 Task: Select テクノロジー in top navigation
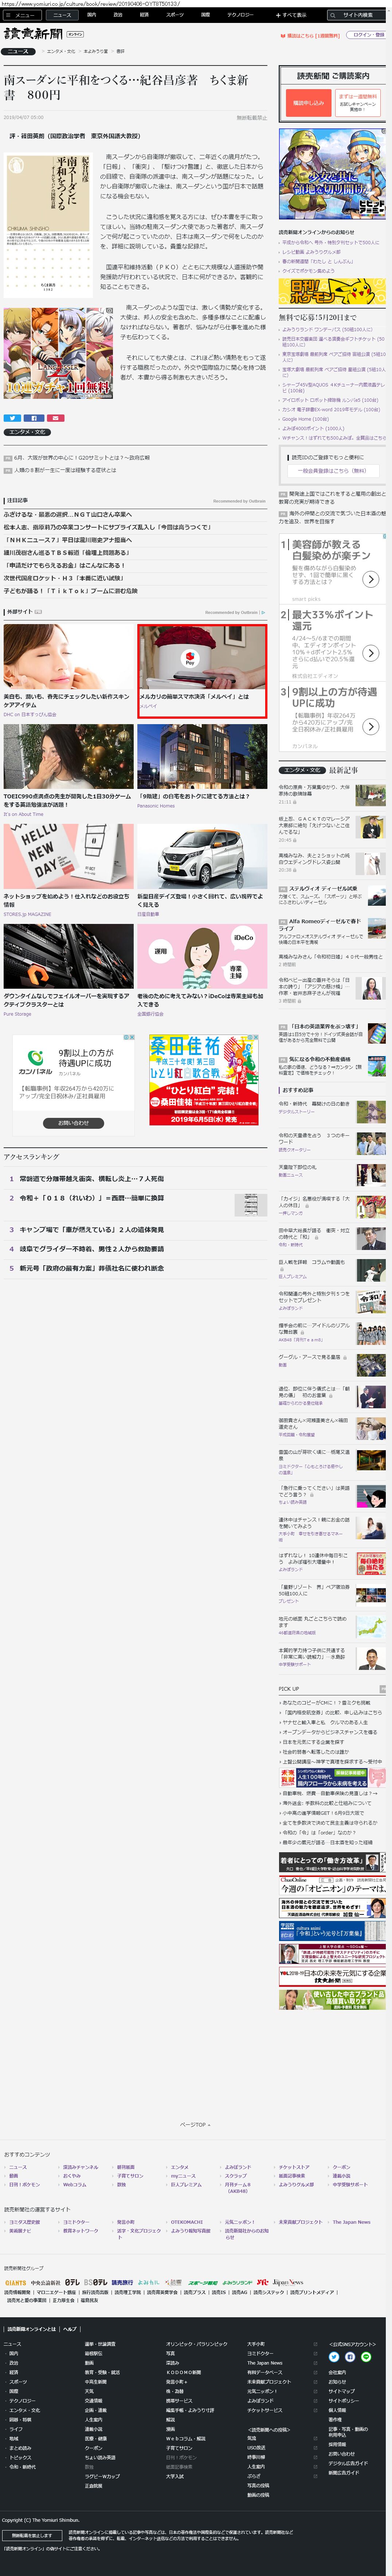click(x=240, y=15)
